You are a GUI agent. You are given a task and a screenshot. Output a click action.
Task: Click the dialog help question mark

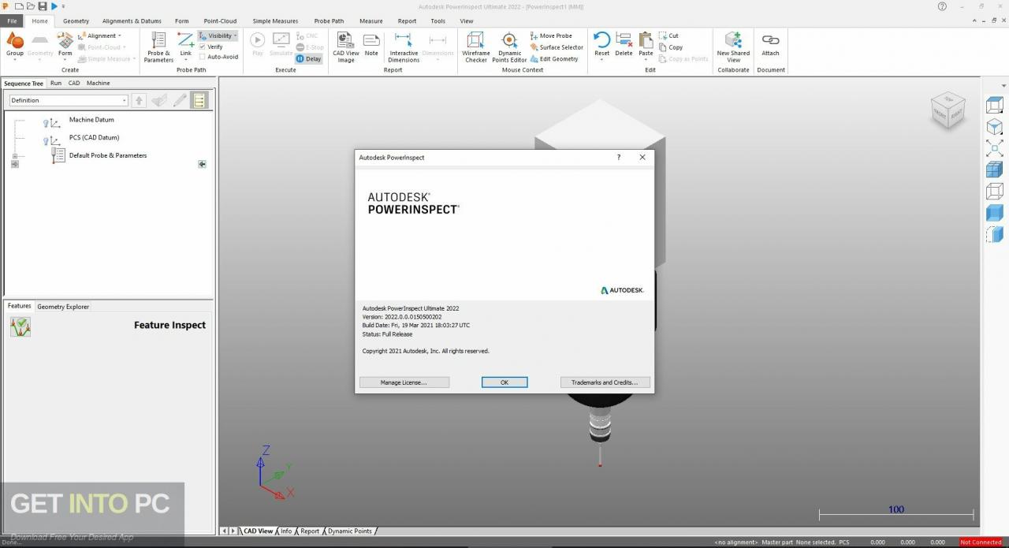click(618, 157)
